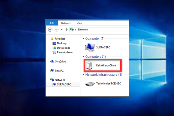Switch to the Network ribbon tab

(x=66, y=23)
